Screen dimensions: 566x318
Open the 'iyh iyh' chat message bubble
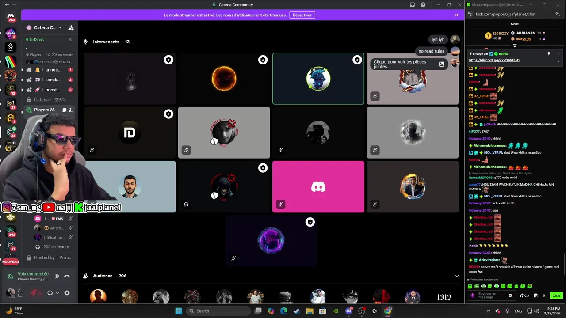point(438,39)
